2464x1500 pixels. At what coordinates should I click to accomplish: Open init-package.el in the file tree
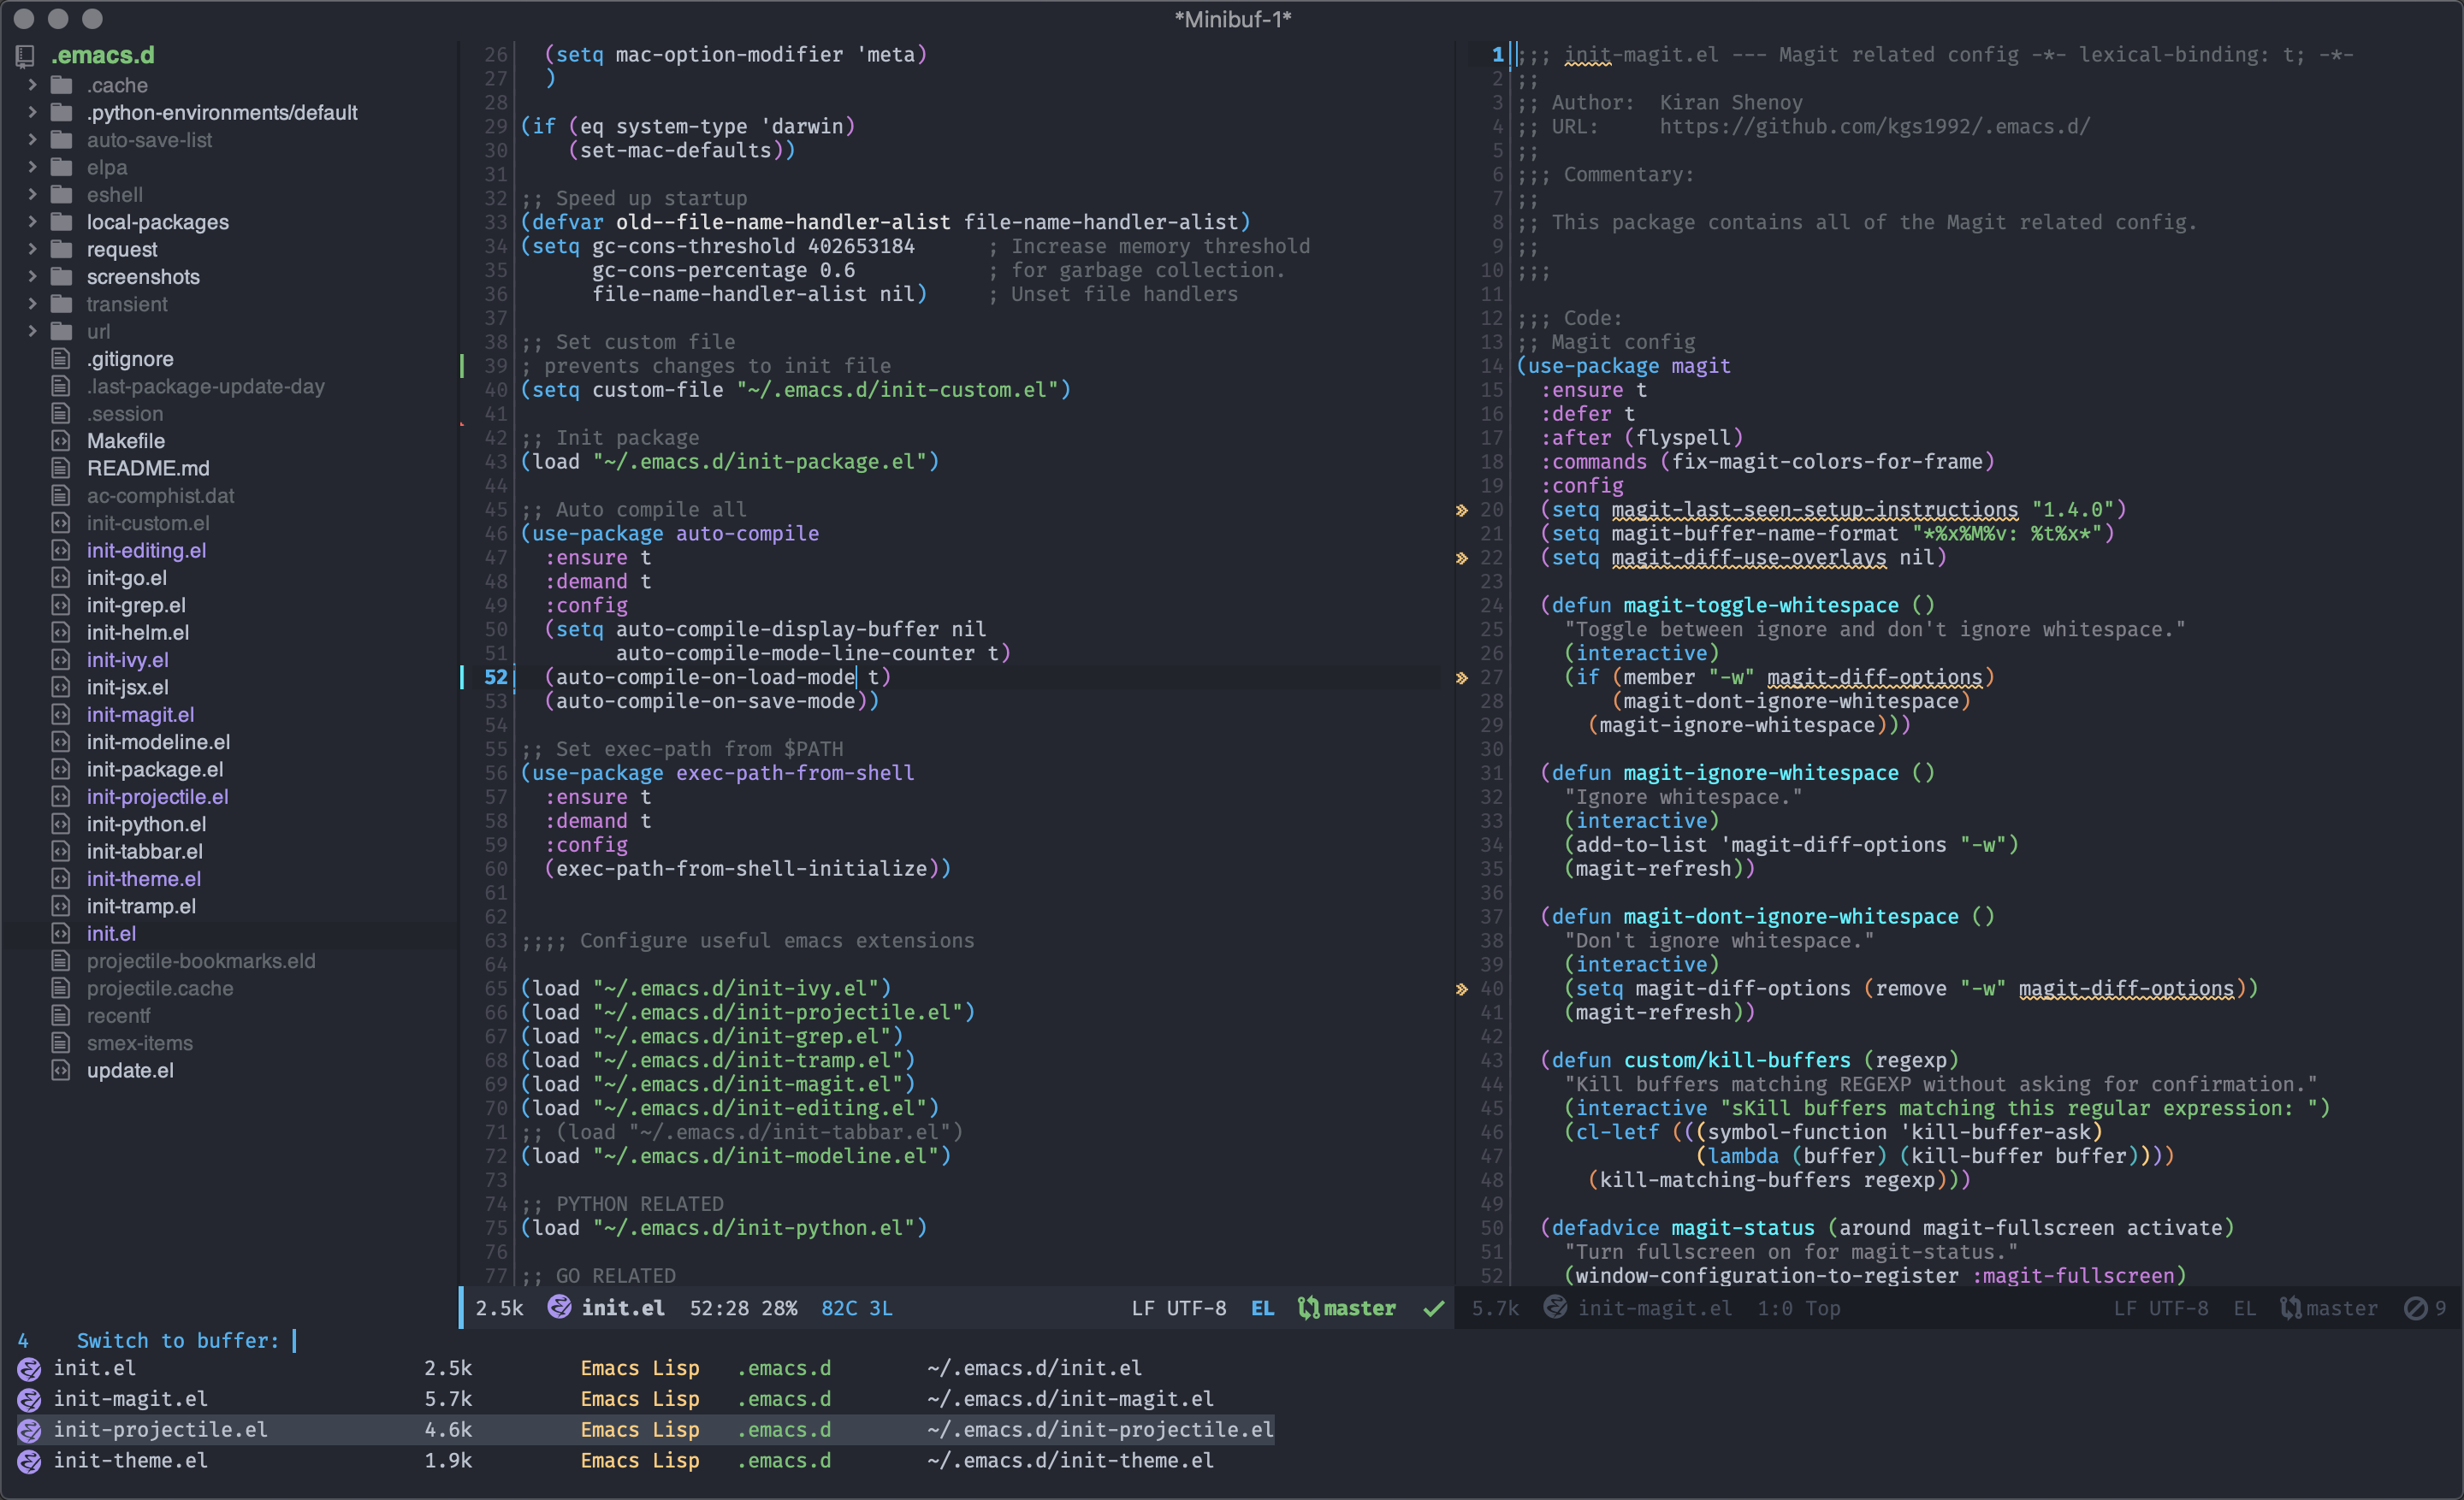(x=155, y=770)
